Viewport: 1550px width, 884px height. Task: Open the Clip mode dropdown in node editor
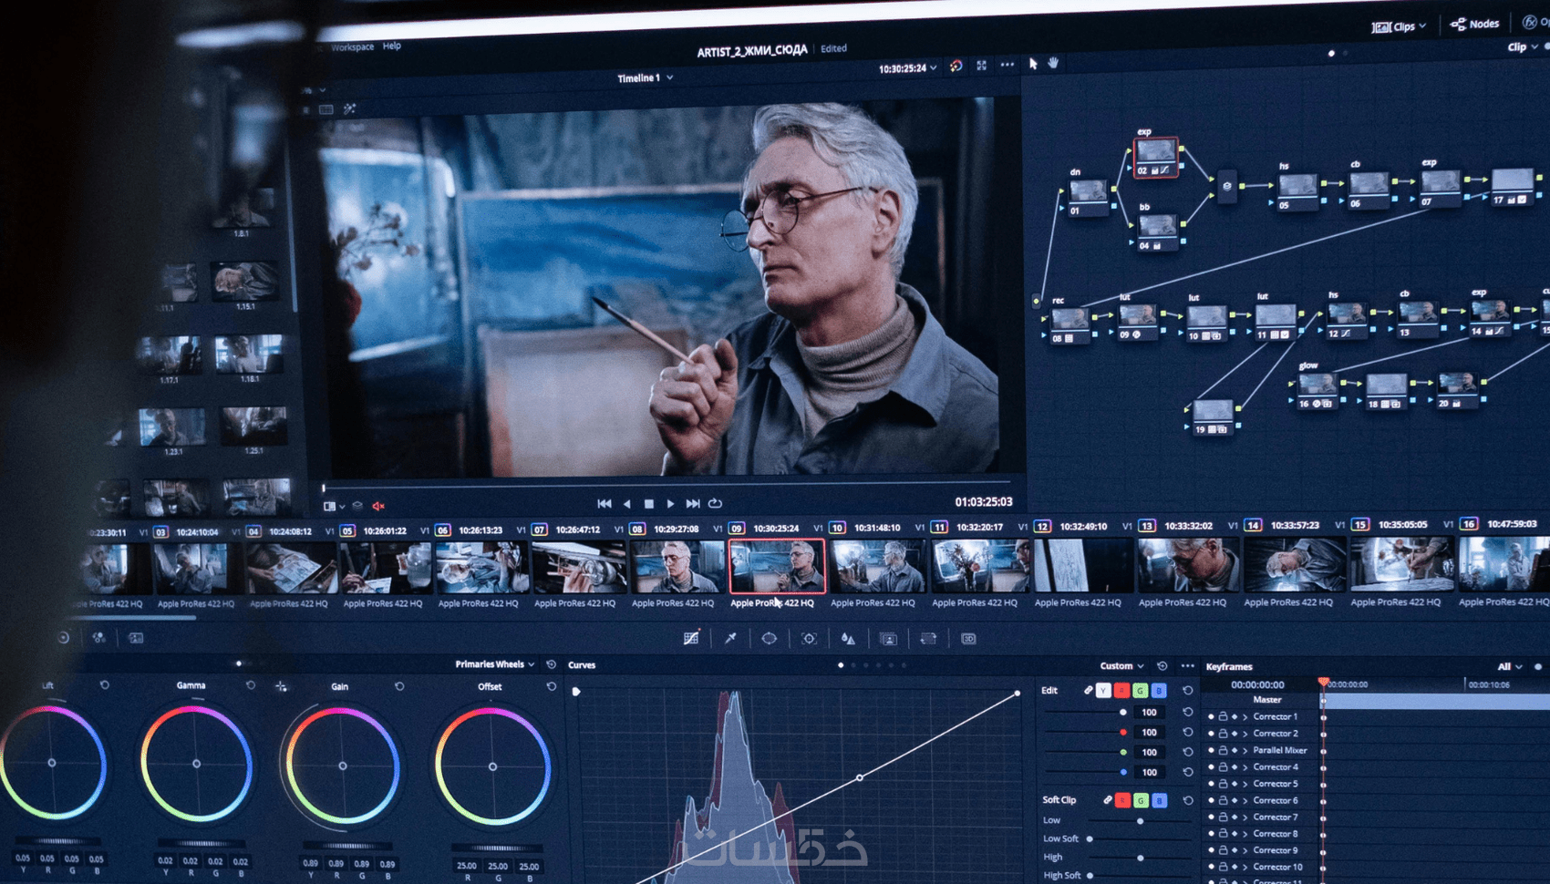(1522, 47)
